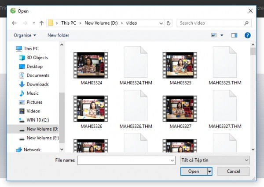Open the address bar history dropdown
Image resolution: width=264 pixels, height=187 pixels.
[x=161, y=23]
